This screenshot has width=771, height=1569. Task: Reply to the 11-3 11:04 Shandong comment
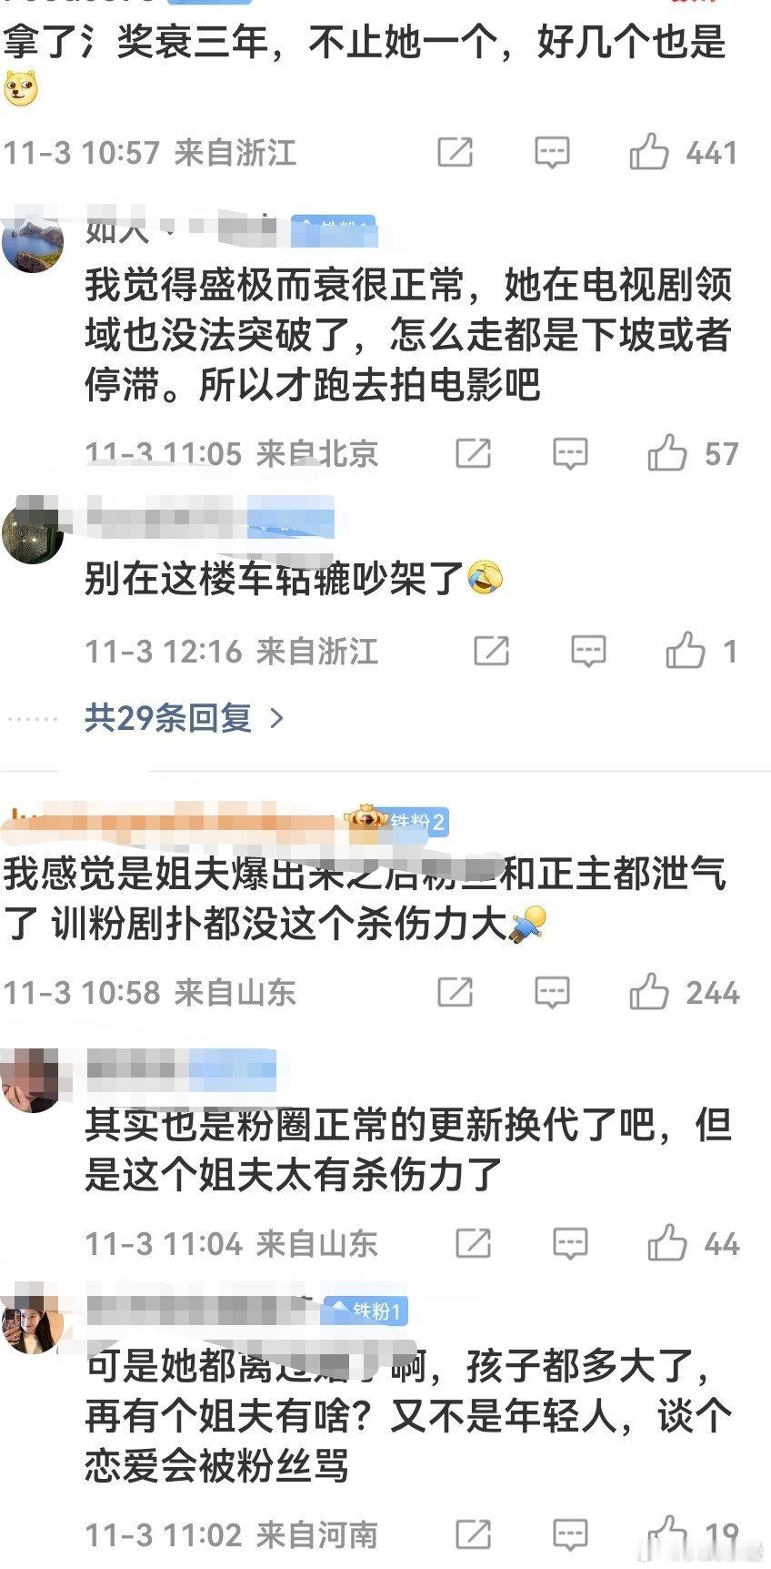pyautogui.click(x=570, y=1242)
